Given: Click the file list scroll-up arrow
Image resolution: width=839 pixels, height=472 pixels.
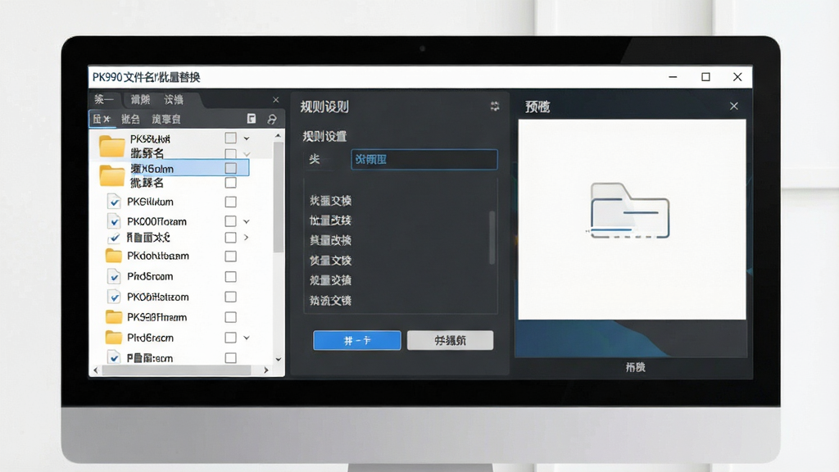Looking at the screenshot, I should point(278,136).
